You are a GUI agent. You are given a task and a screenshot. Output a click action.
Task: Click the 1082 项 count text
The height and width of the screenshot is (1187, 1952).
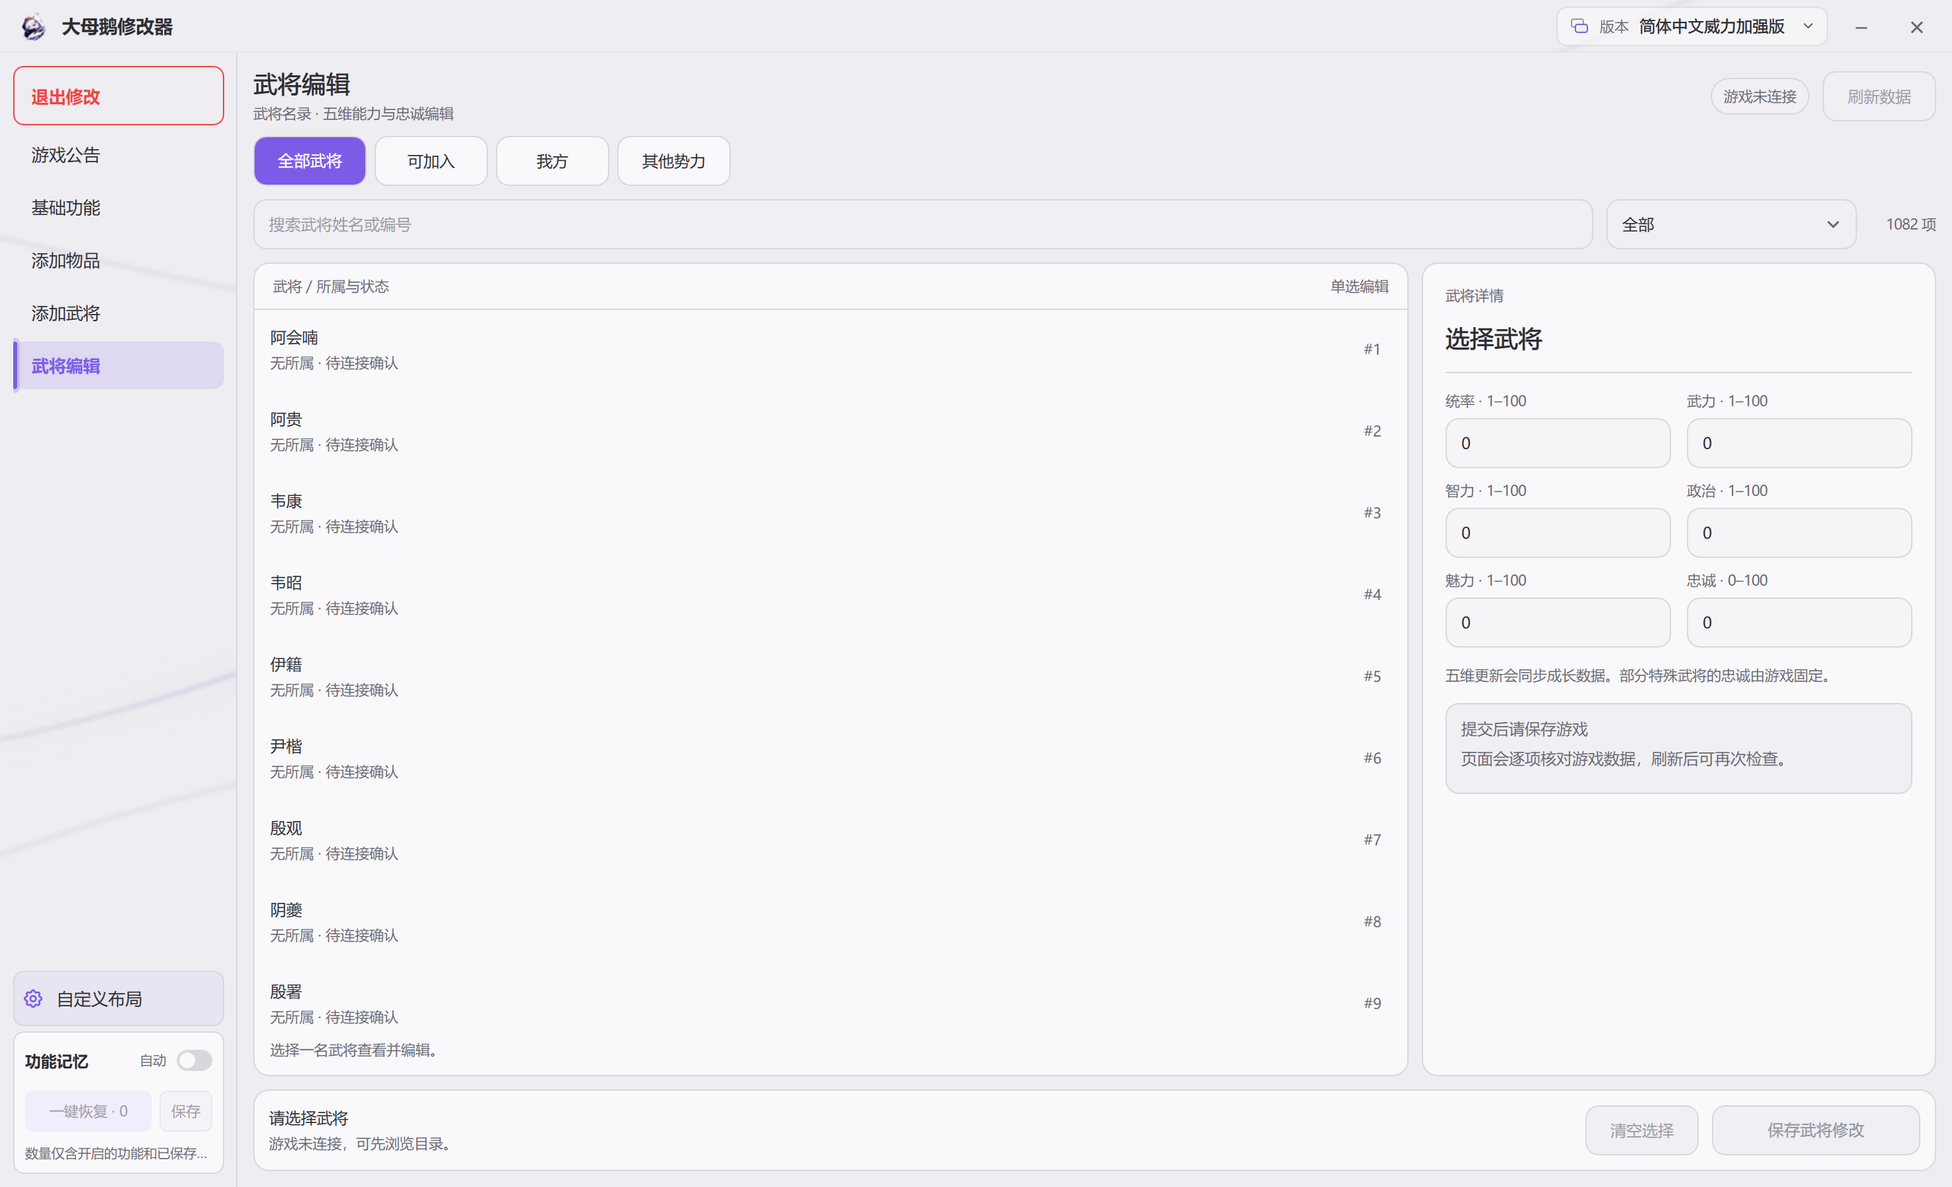click(x=1911, y=224)
